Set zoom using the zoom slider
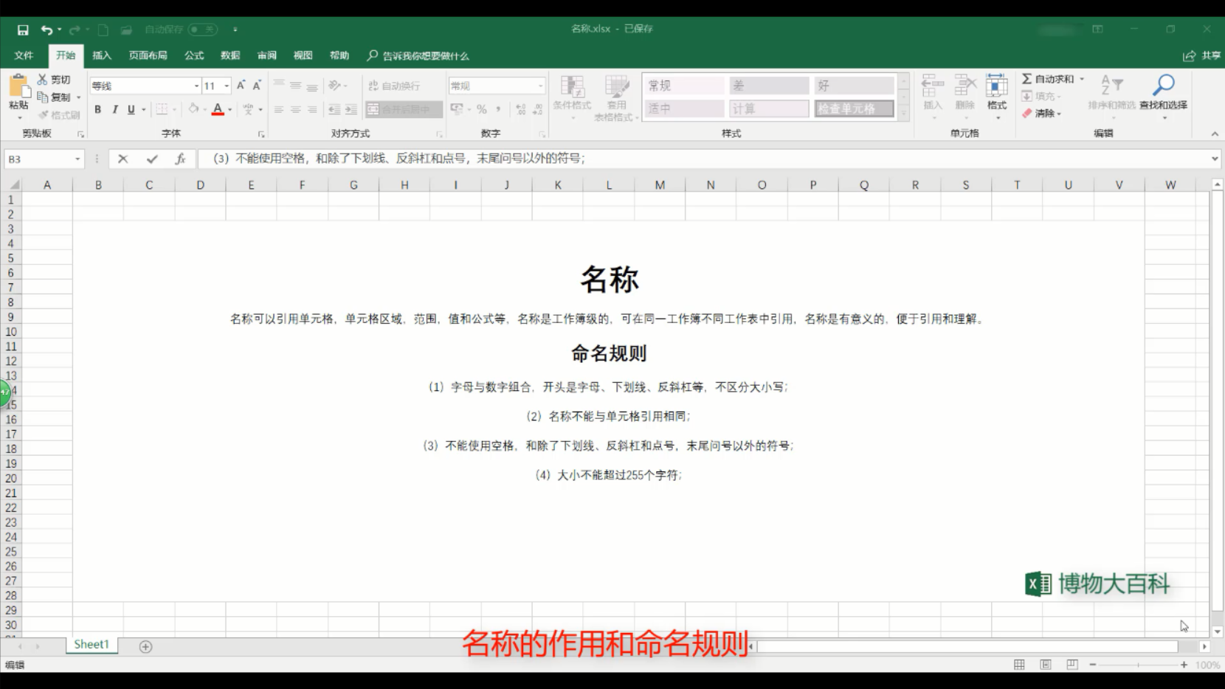 [1139, 664]
